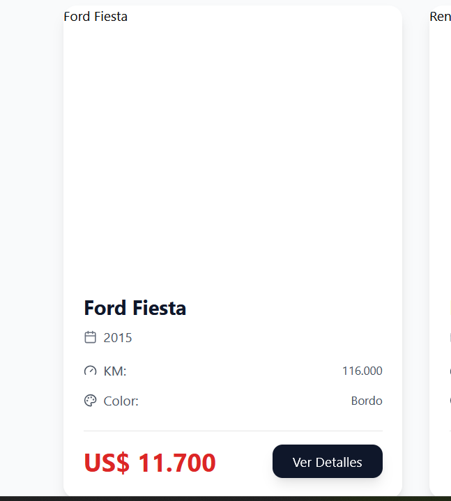Click the next card's cut-off title
Image resolution: width=451 pixels, height=501 pixels.
(450, 307)
